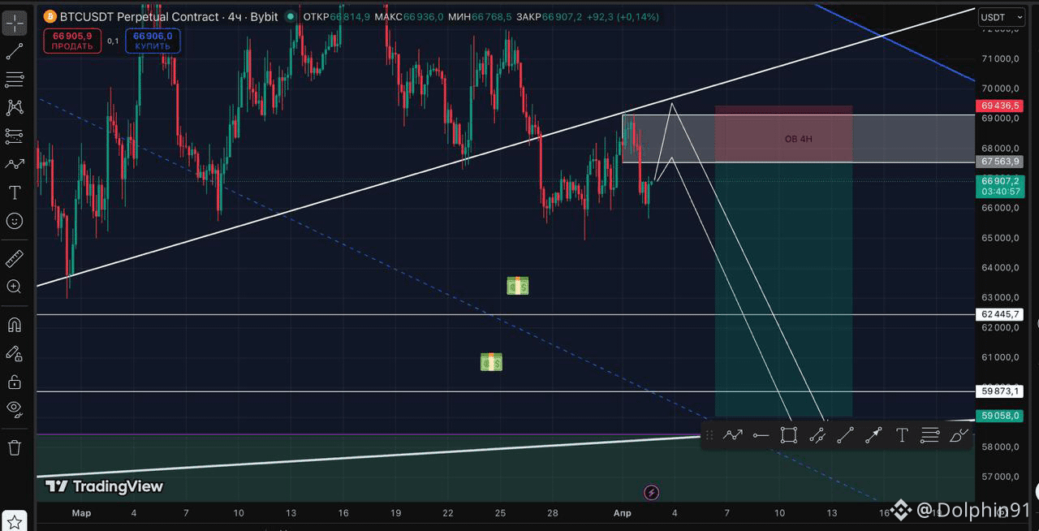Open the TradingView logo link
The image size is (1039, 531).
tap(104, 486)
